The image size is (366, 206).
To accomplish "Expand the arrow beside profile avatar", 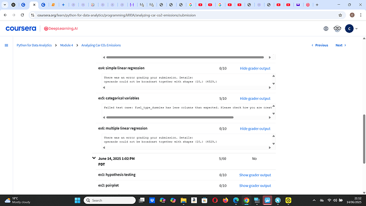I will [x=356, y=29].
